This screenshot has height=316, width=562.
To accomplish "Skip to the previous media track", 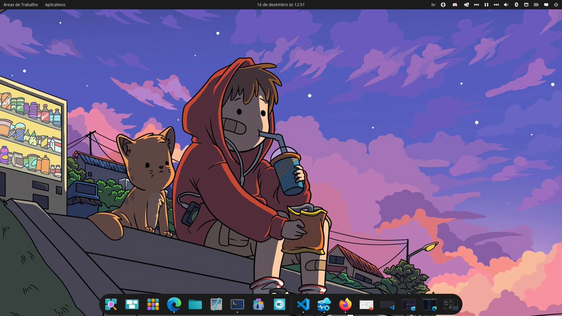I will (x=476, y=5).
